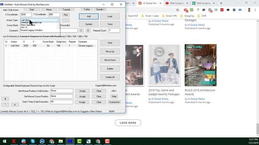Open the Tutorials toolbar button
The height and width of the screenshot is (145, 259).
[x=66, y=10]
